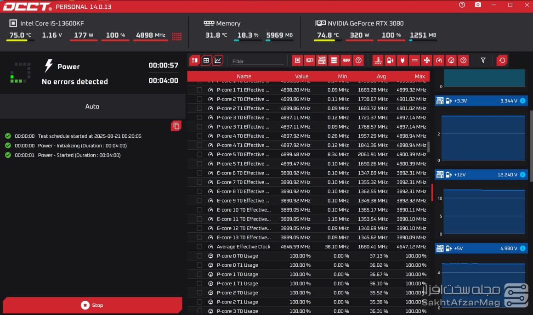
Task: Click into the Filter text field
Action: (x=257, y=61)
